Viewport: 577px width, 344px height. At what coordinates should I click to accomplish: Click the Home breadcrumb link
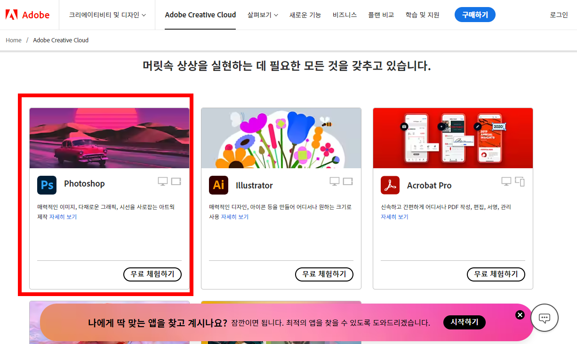(x=13, y=40)
